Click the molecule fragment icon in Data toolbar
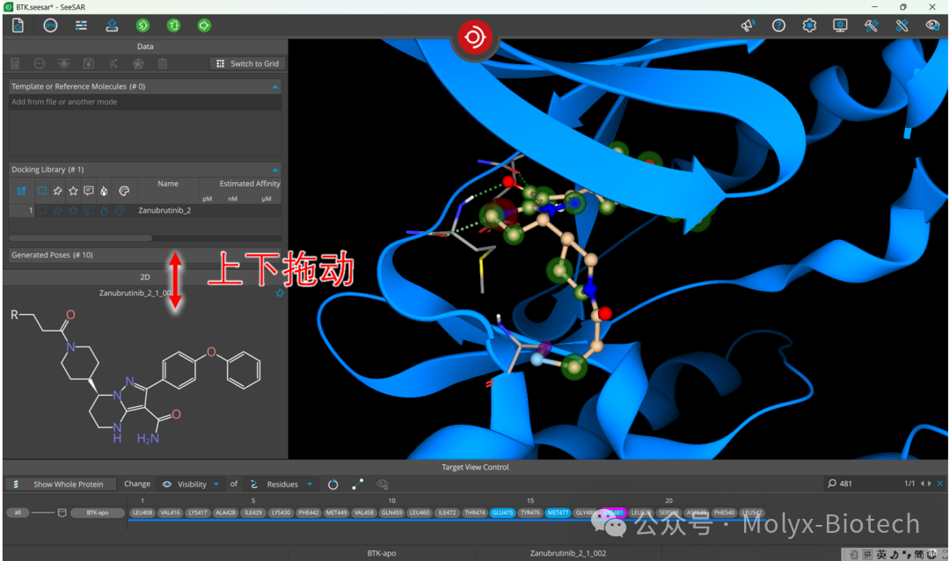 pyautogui.click(x=113, y=63)
